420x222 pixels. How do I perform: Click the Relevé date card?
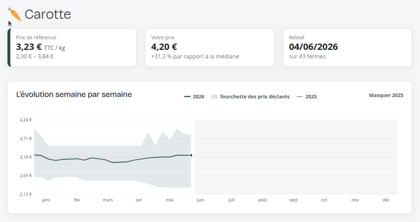[347, 48]
